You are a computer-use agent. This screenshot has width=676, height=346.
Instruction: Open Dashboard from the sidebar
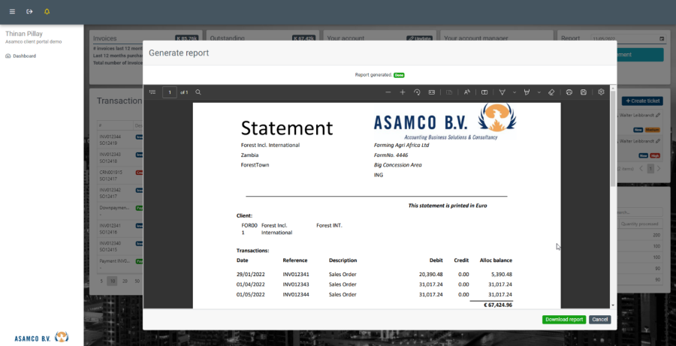[23, 56]
